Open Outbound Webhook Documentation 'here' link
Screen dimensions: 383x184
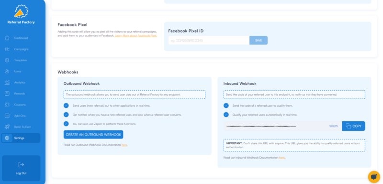[x=124, y=145]
